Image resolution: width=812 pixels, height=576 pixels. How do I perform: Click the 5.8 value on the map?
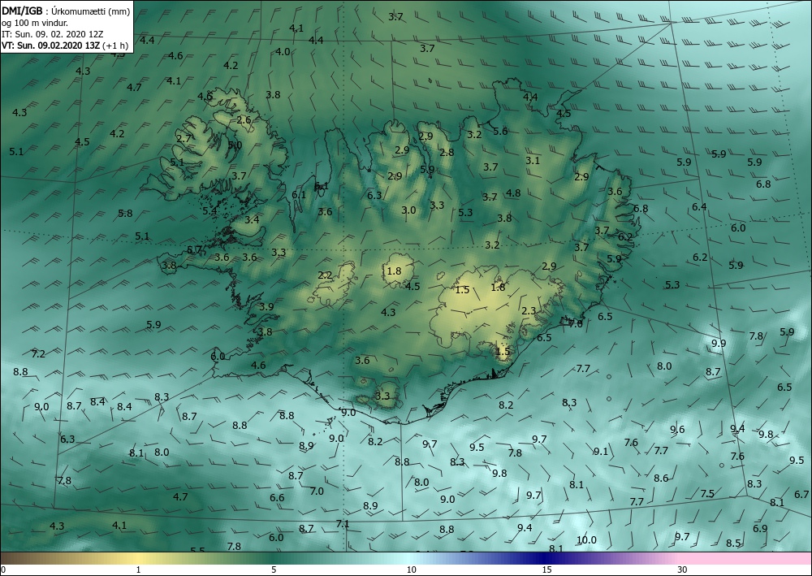[125, 213]
